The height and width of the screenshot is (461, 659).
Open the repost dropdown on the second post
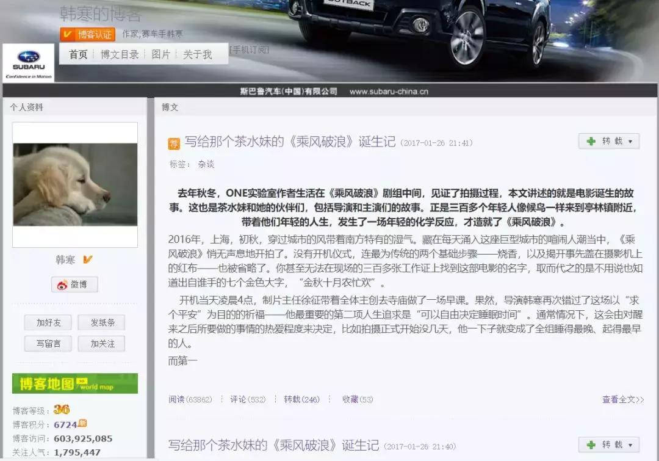(x=630, y=444)
